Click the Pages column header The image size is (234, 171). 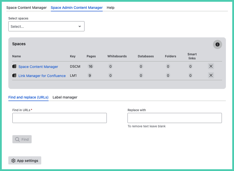click(91, 56)
